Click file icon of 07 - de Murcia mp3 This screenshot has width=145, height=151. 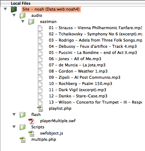(40, 65)
